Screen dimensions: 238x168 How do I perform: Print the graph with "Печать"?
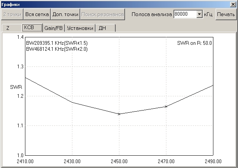tap(226, 14)
